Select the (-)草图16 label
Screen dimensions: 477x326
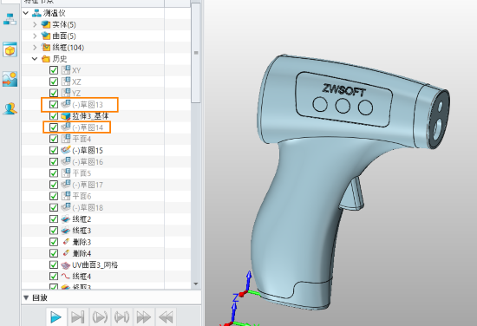pyautogui.click(x=88, y=162)
